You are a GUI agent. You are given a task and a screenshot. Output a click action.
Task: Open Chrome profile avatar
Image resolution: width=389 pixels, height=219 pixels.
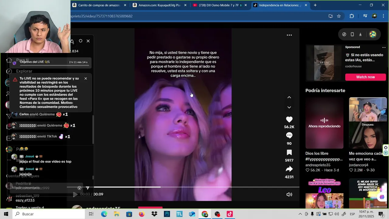(x=374, y=16)
